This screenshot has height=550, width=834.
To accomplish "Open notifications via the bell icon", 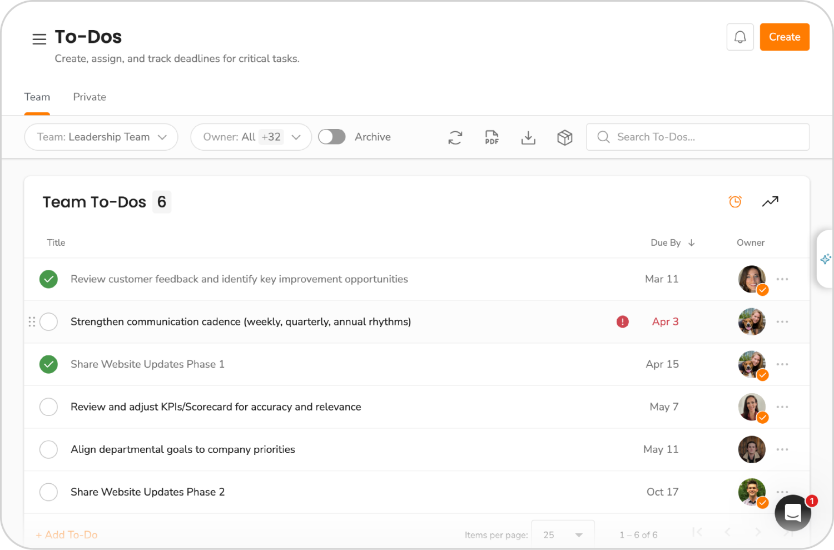I will click(739, 37).
